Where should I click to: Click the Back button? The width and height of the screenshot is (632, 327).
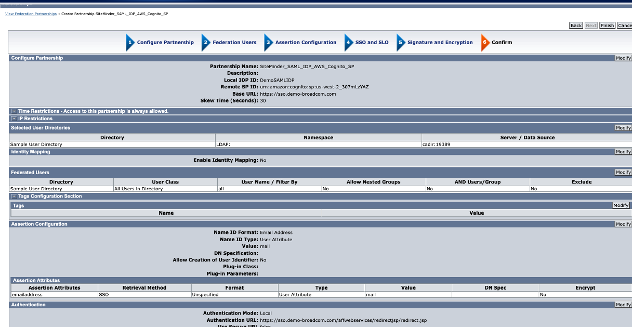pos(576,25)
